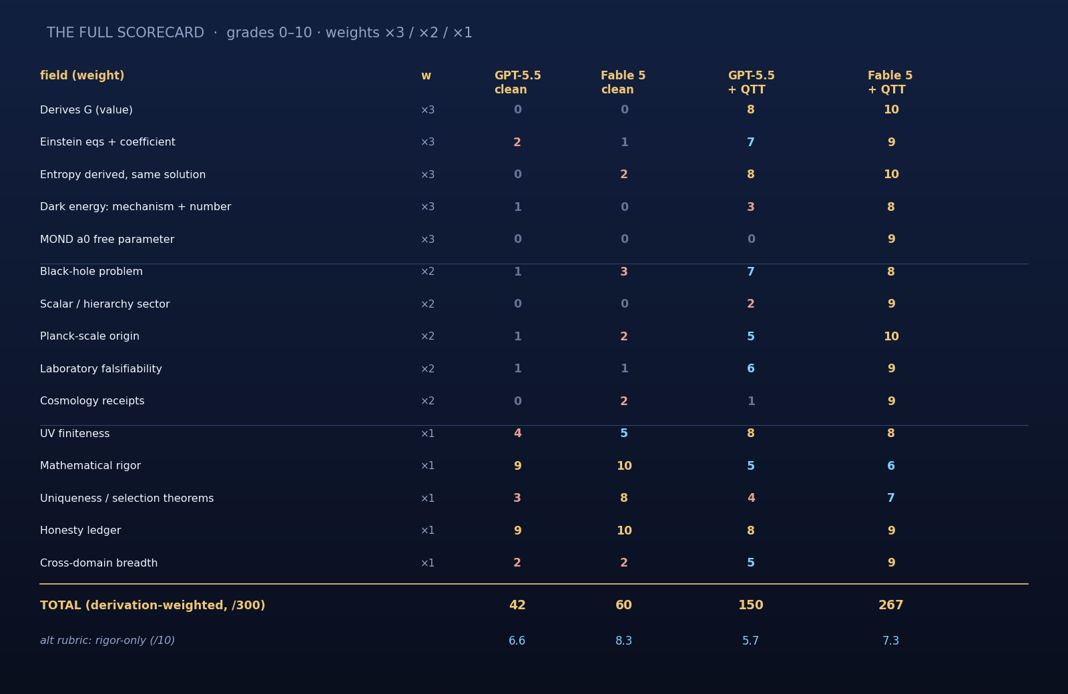Click Fable 5 clean score for Entropy derived

click(624, 175)
